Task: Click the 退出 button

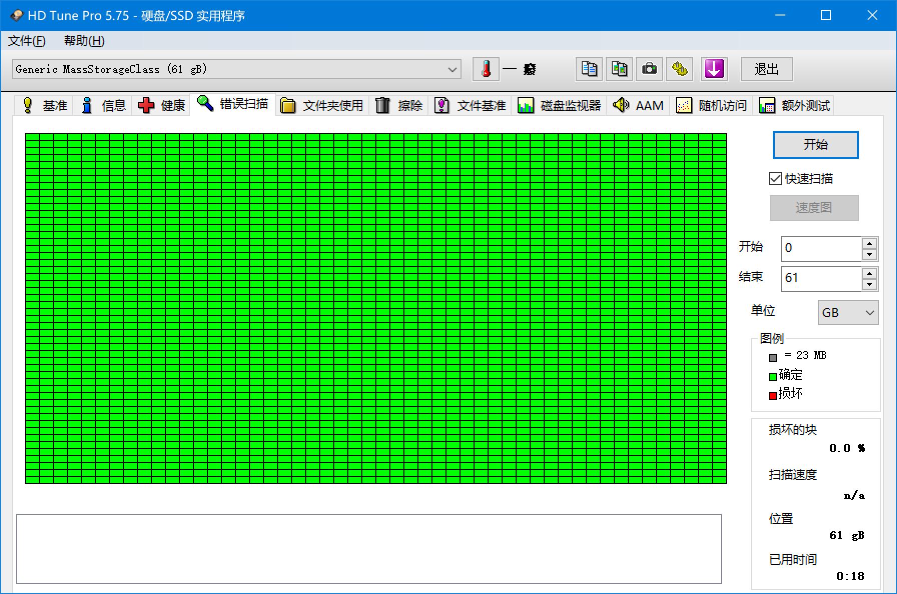Action: click(x=766, y=69)
